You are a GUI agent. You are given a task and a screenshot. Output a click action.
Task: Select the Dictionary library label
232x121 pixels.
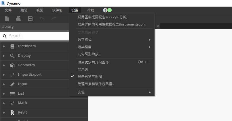point(27,46)
